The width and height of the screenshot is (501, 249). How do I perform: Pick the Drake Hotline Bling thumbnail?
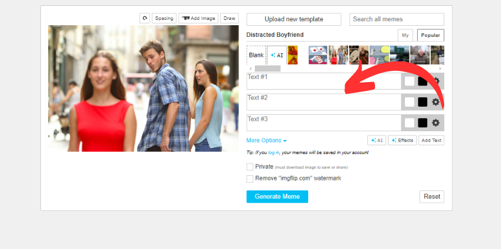pos(292,55)
